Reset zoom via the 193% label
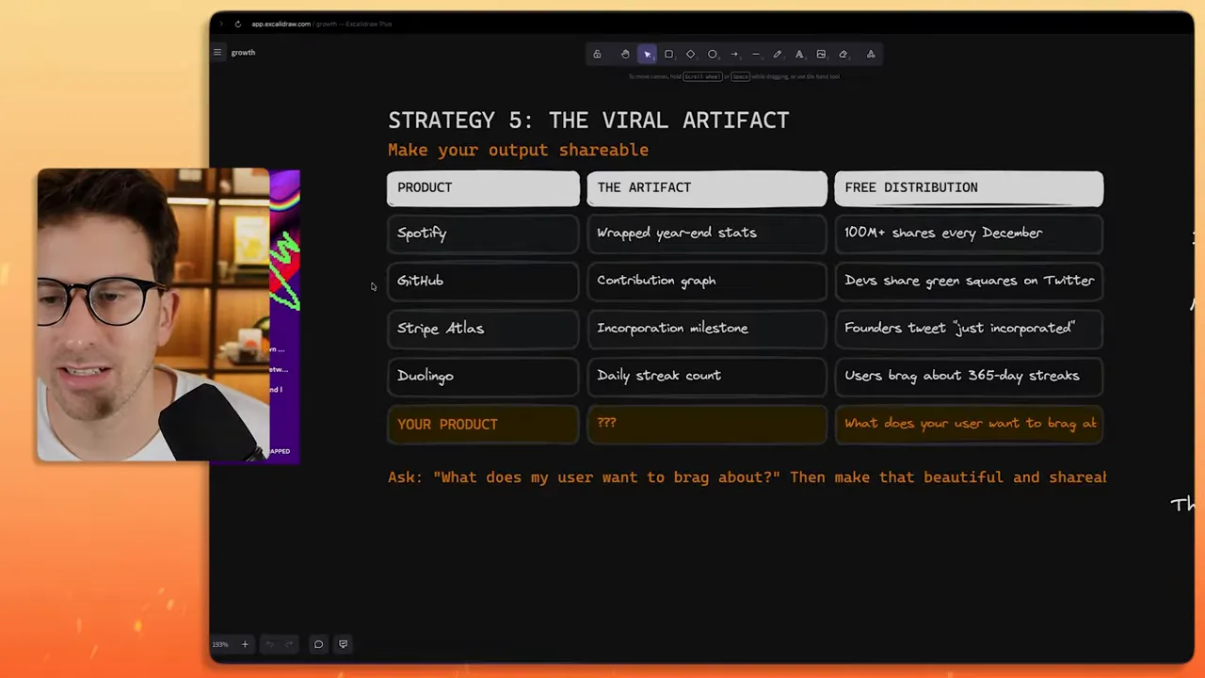Viewport: 1205px width, 678px height. [x=219, y=645]
